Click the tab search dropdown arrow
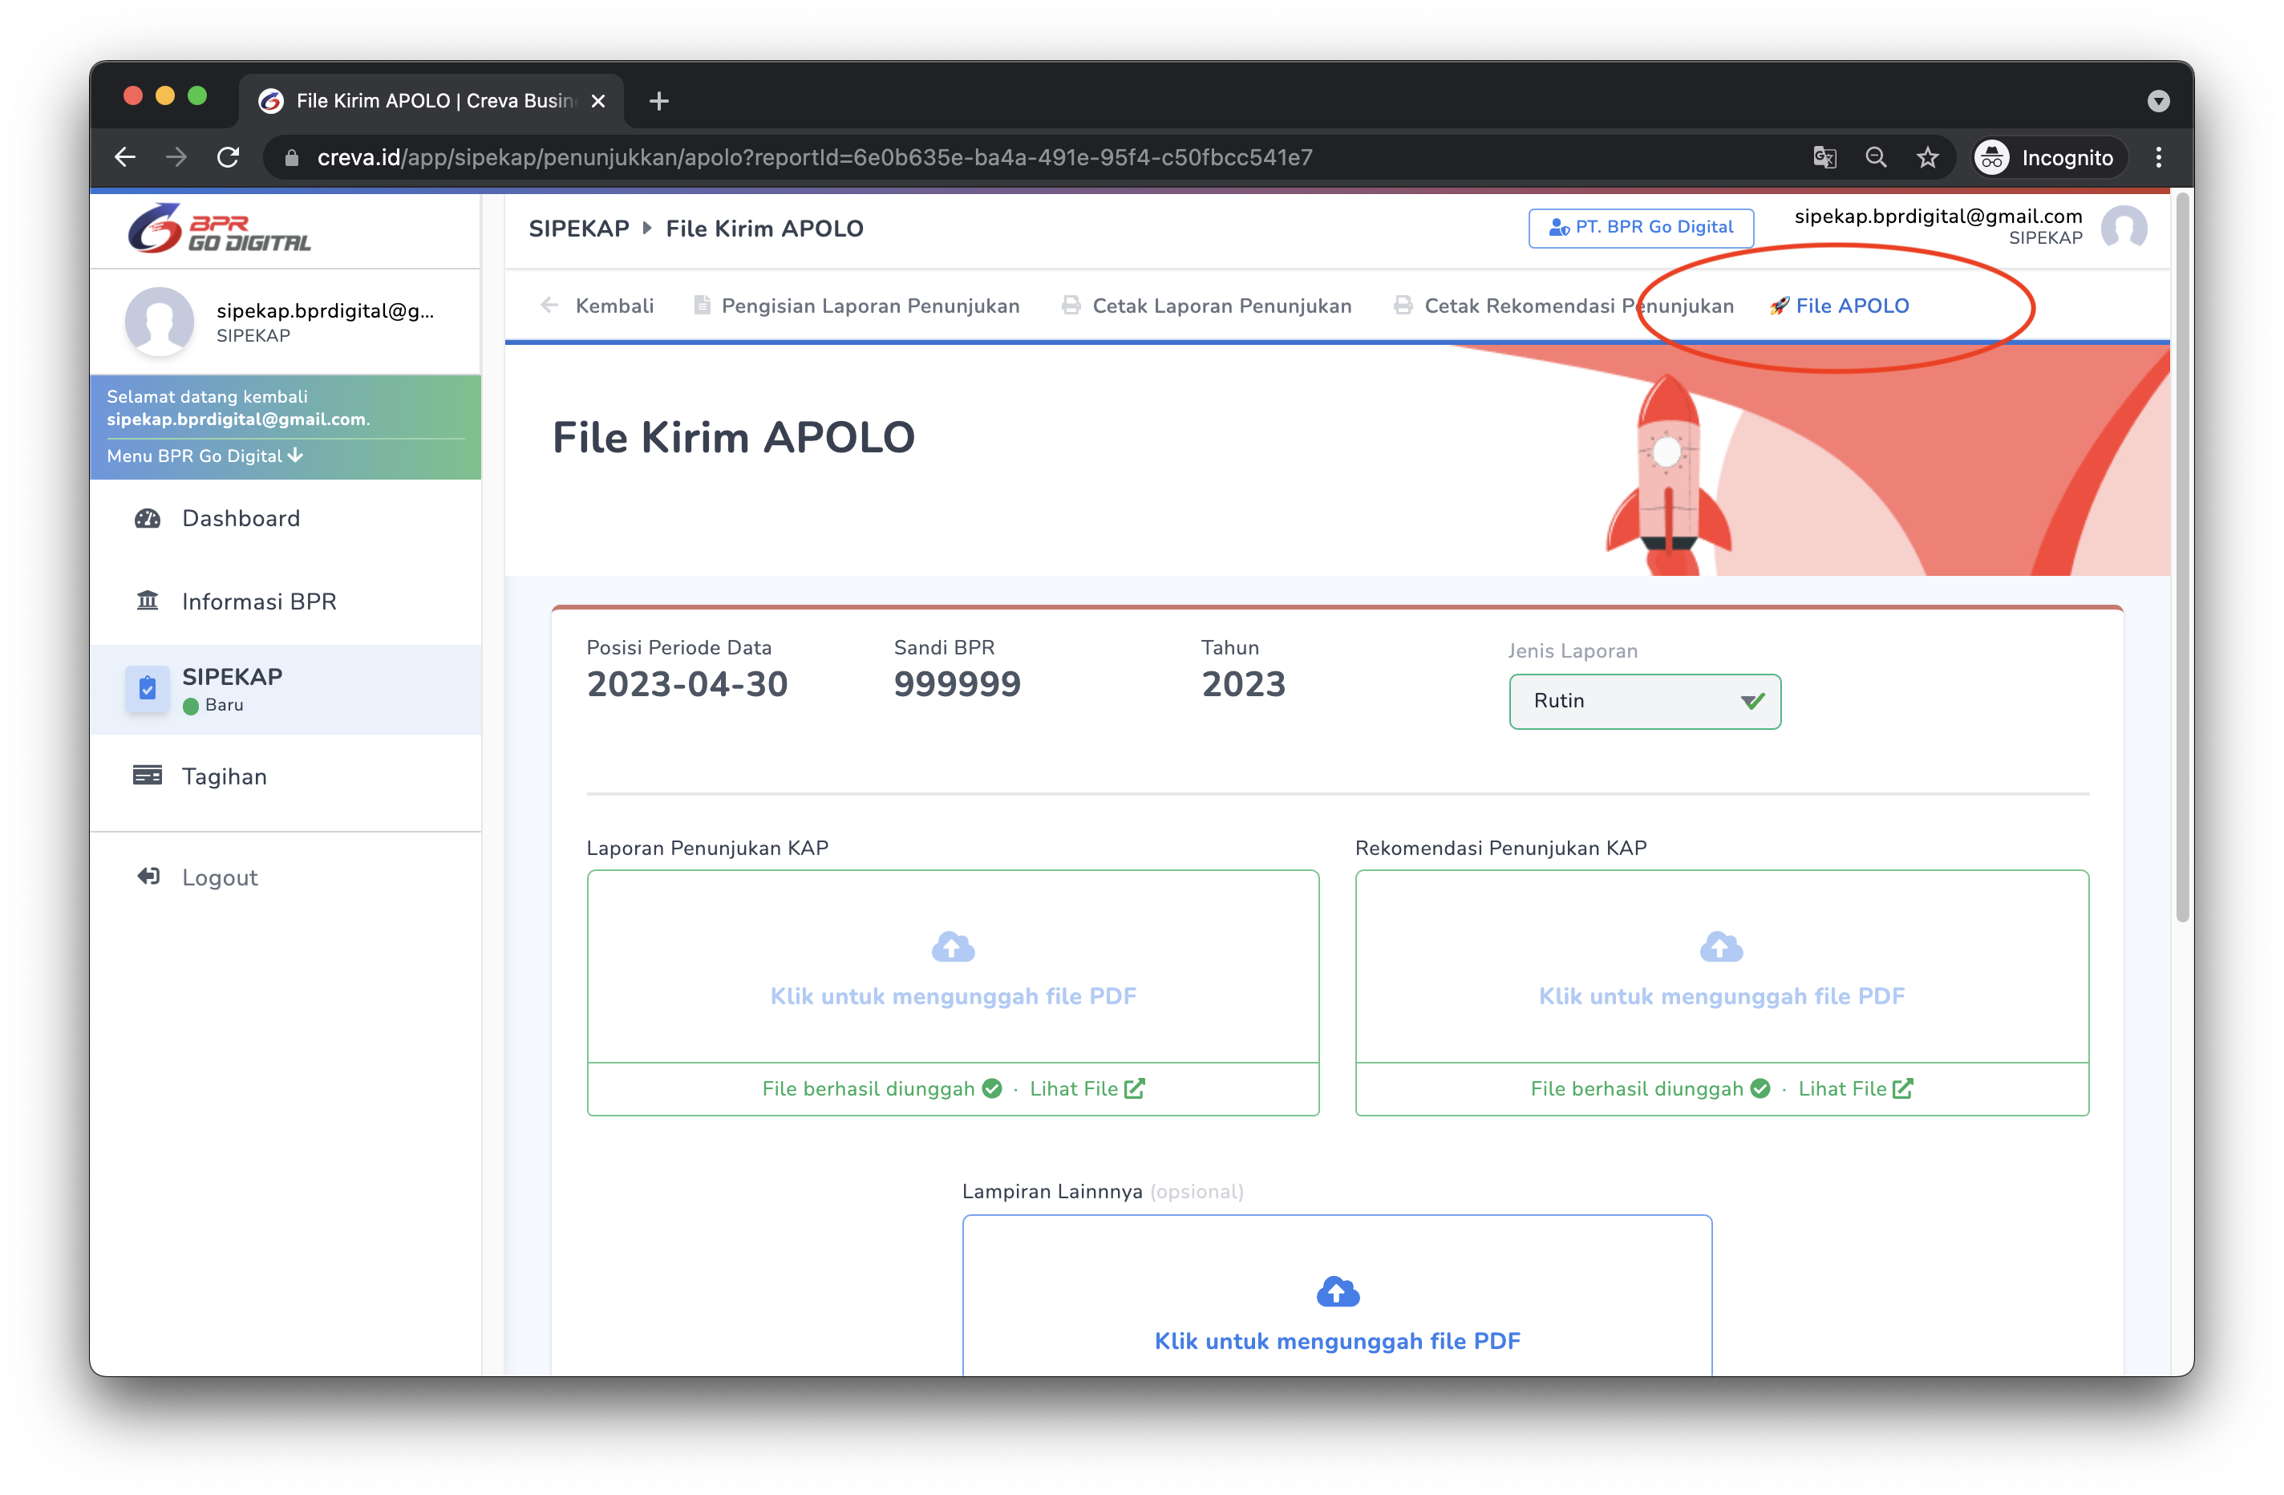The height and width of the screenshot is (1495, 2284). point(2158,101)
